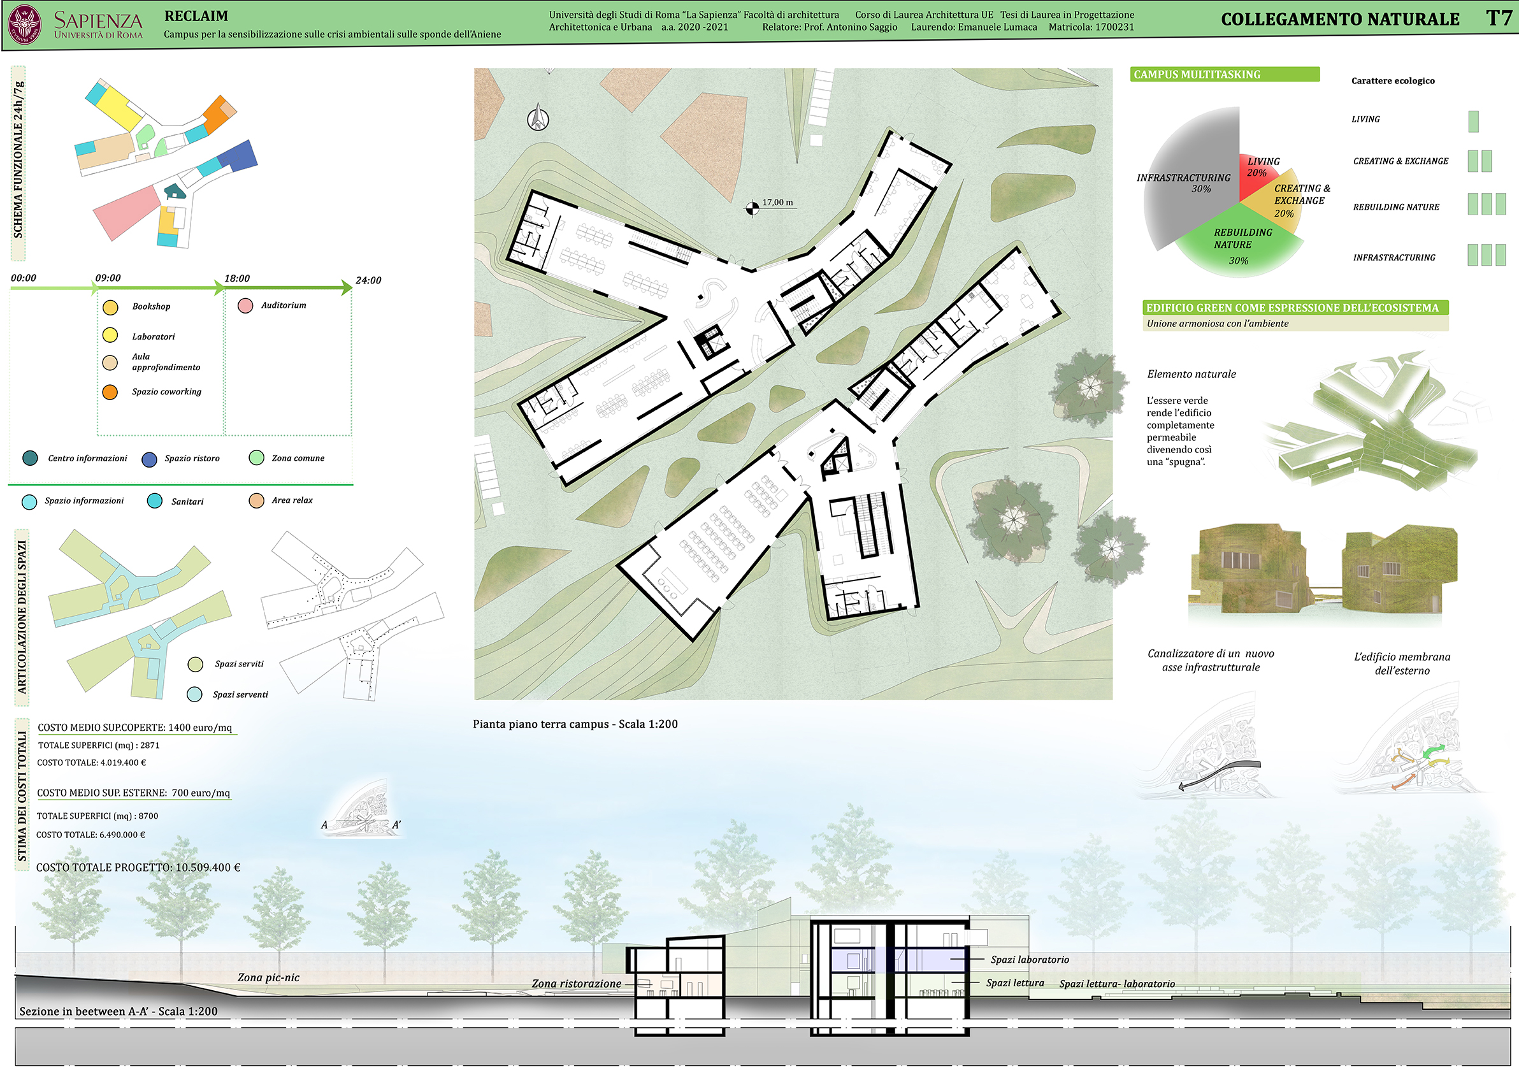Click the single green bar beside LIVING
This screenshot has width=1519, height=1073.
pyautogui.click(x=1473, y=122)
